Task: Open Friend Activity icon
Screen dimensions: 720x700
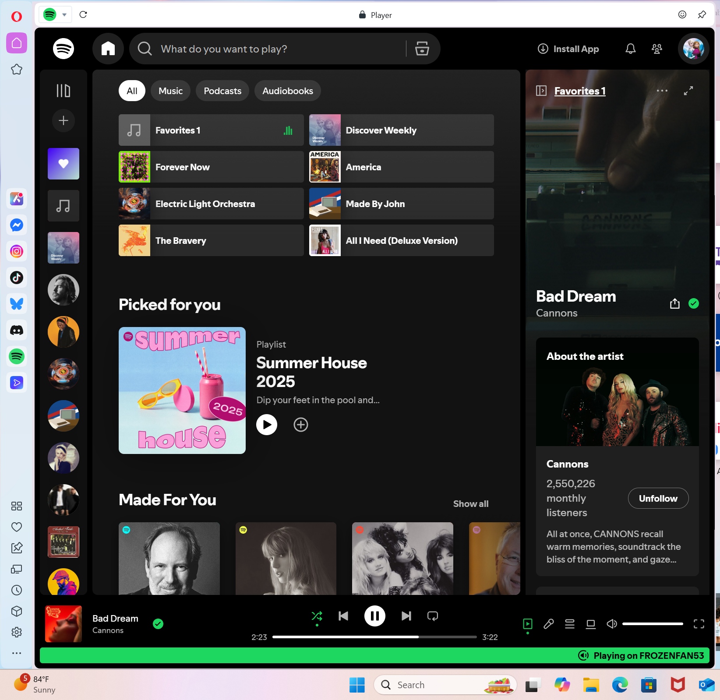Action: coord(657,49)
